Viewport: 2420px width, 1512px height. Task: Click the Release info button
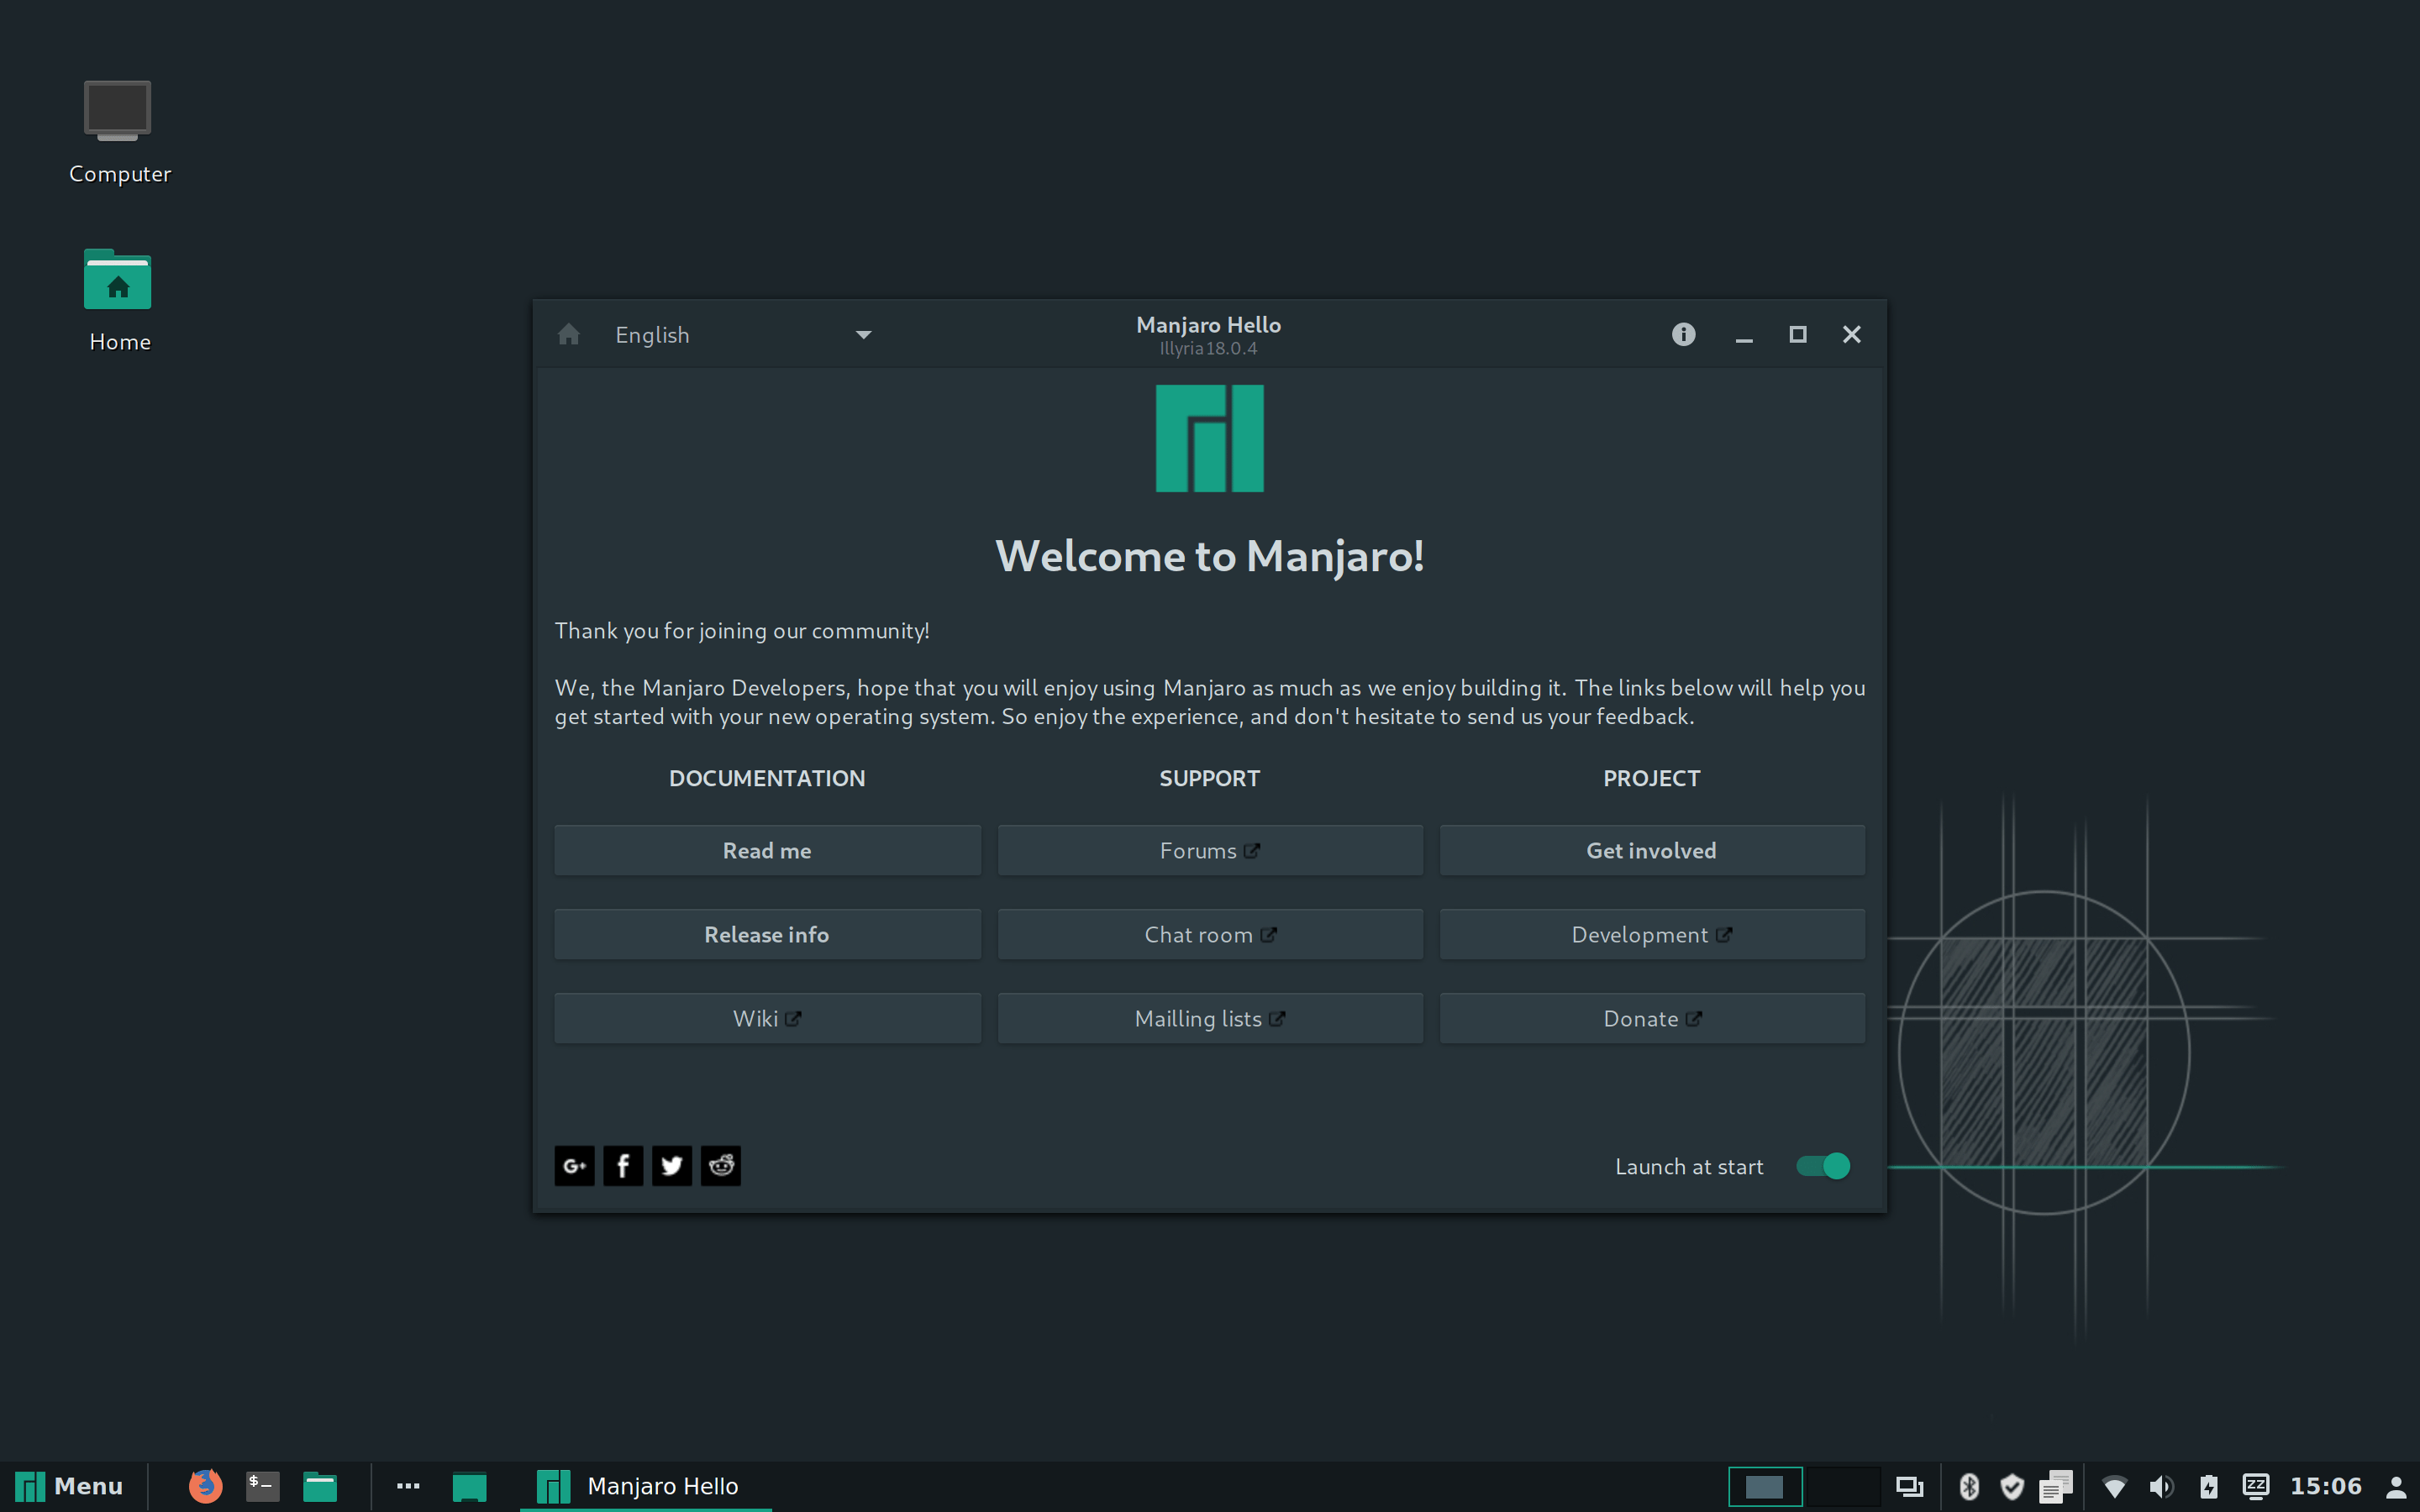click(766, 934)
